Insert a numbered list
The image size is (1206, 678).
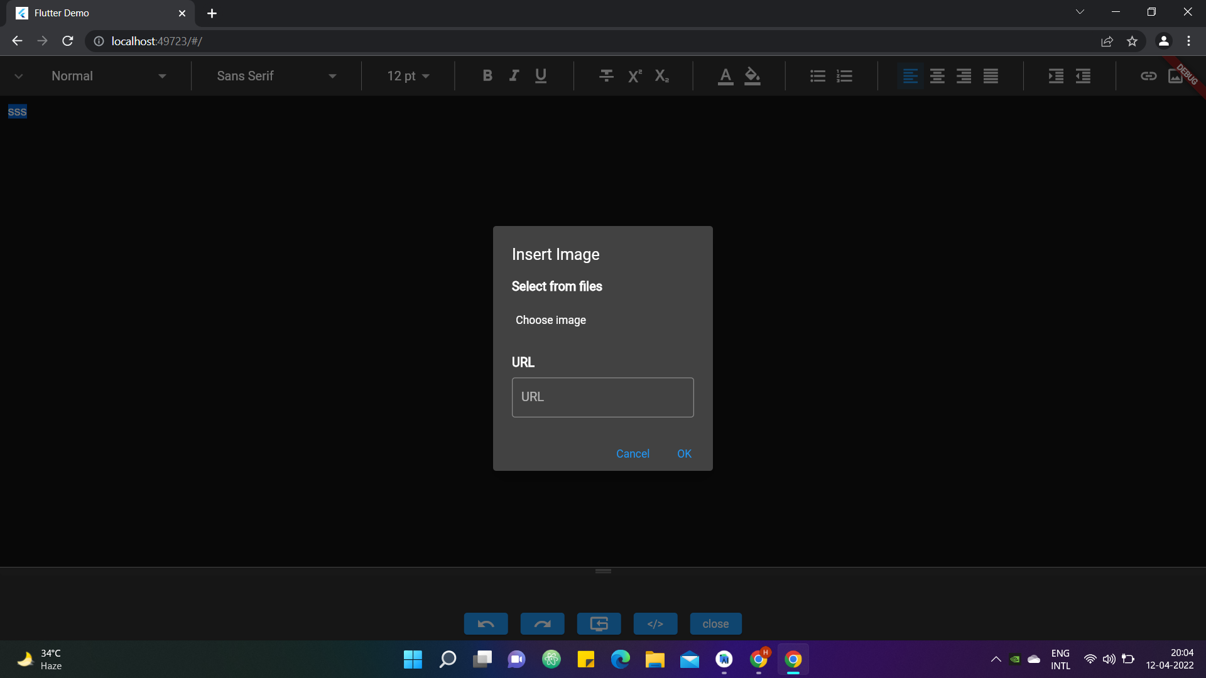point(845,76)
